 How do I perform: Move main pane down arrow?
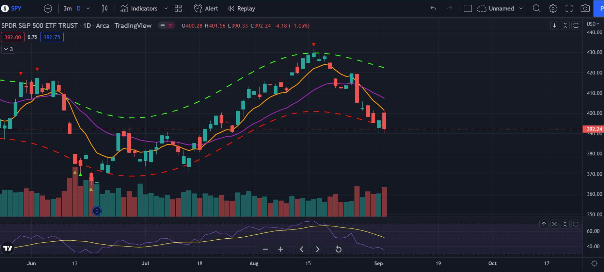pyautogui.click(x=555, y=26)
